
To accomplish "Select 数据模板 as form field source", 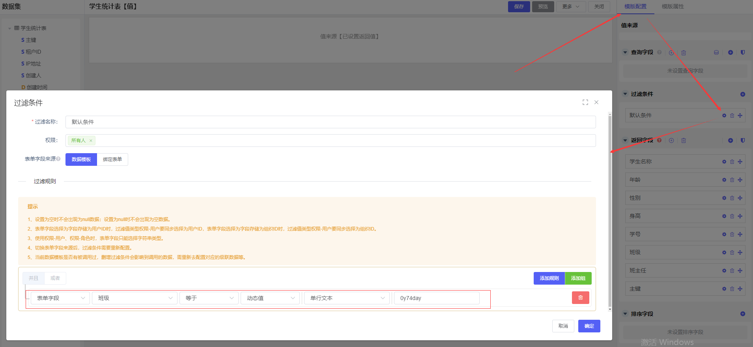I will pos(81,159).
